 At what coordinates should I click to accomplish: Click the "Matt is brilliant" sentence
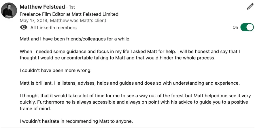point(130,83)
